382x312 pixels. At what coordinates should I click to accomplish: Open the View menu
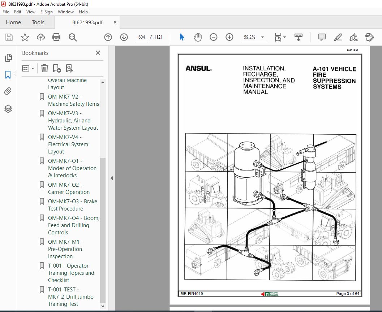tap(31, 12)
